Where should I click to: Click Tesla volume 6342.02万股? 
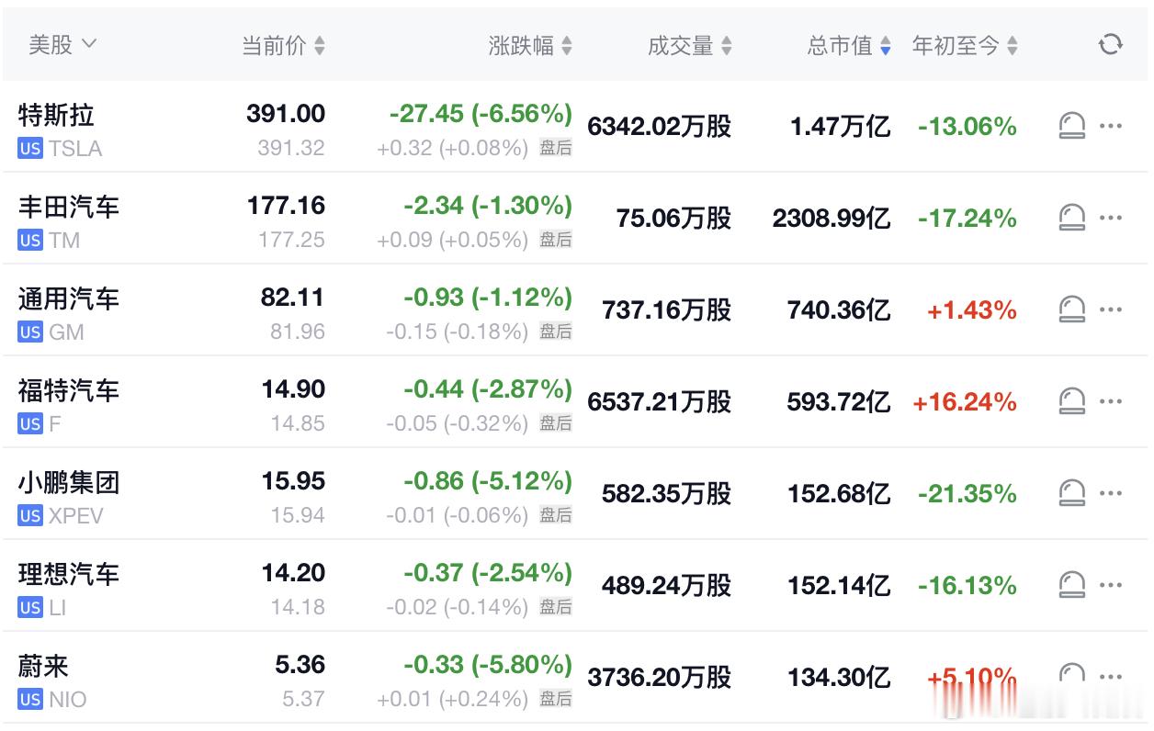point(660,127)
